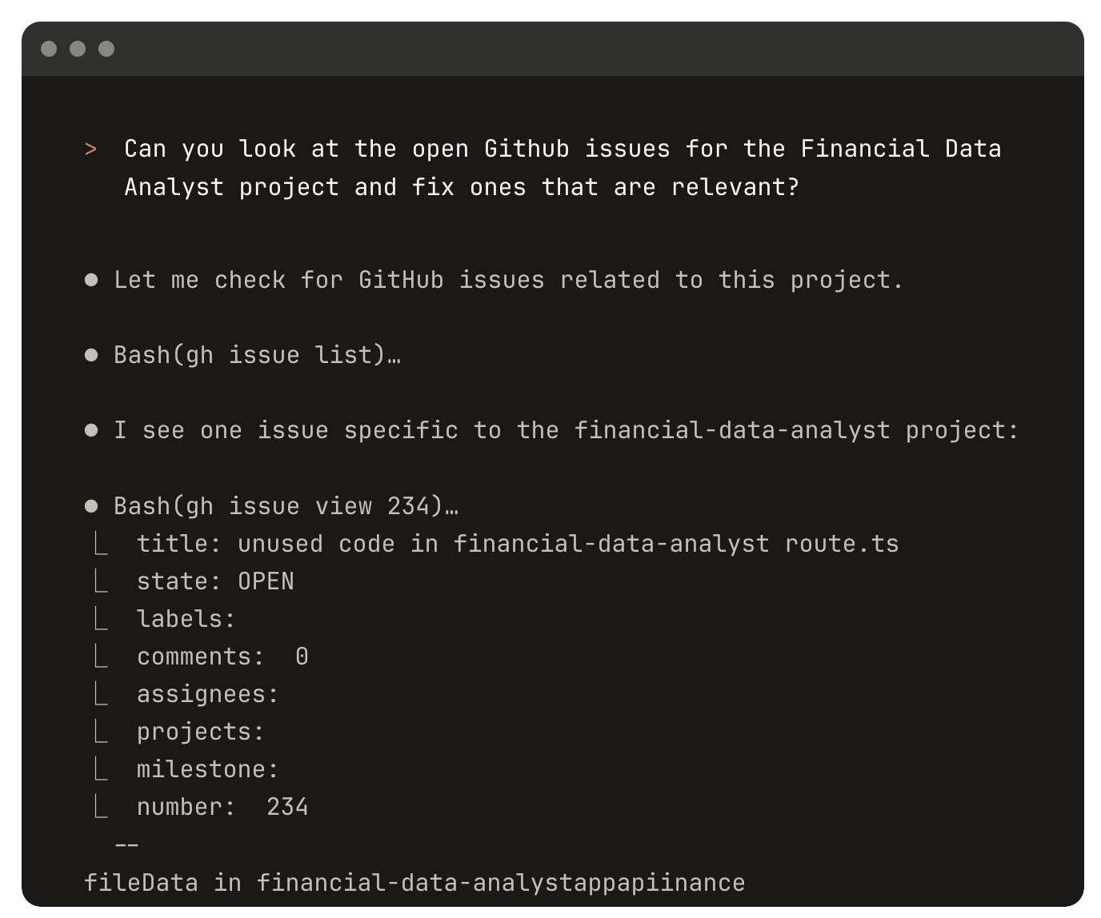Click the "milestone:" output line
The height and width of the screenshot is (918, 1101).
[207, 769]
